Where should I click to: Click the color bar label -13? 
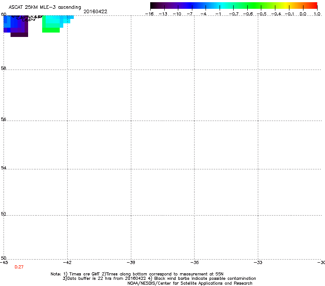[163, 14]
